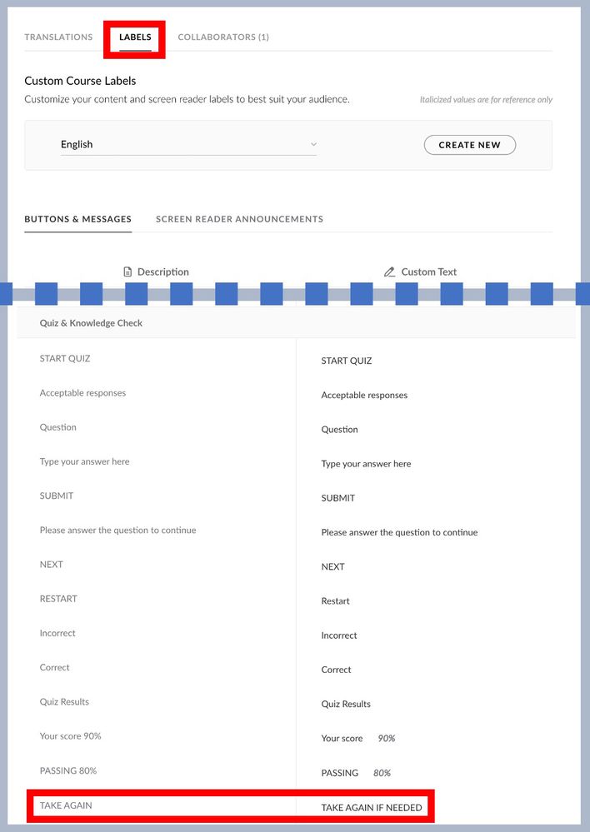Click the Description document icon
Image resolution: width=590 pixels, height=832 pixels.
coord(127,272)
